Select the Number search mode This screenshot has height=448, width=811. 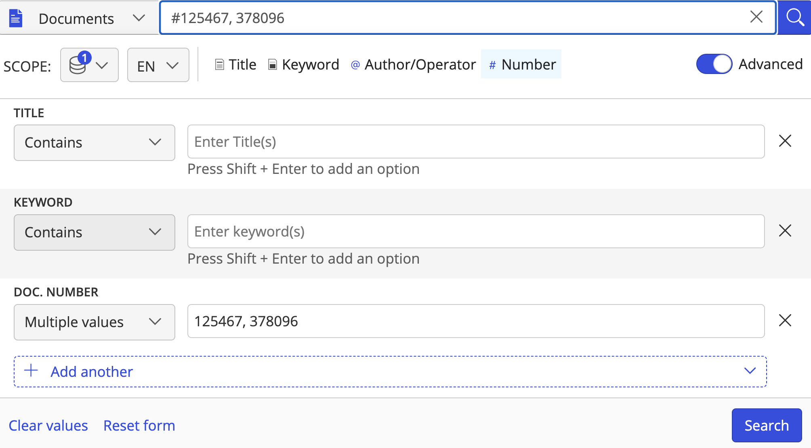coord(521,64)
